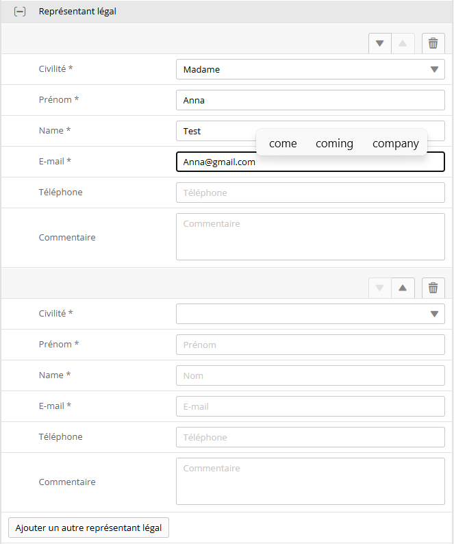Click disabled down arrow of second representative

coord(380,288)
